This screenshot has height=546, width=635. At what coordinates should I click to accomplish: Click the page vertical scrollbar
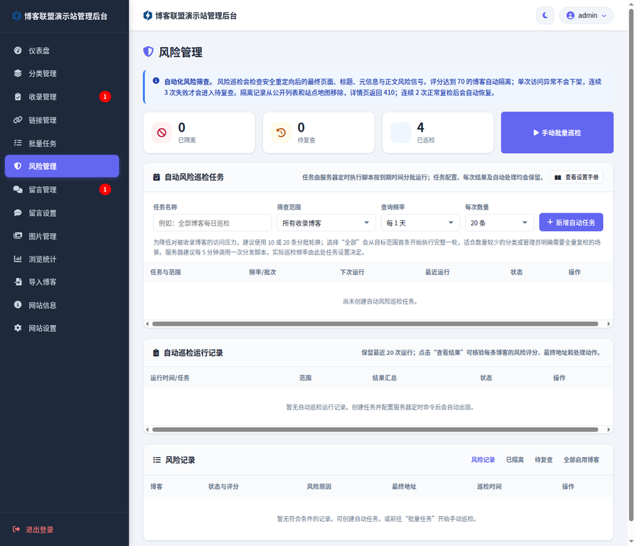[631, 265]
